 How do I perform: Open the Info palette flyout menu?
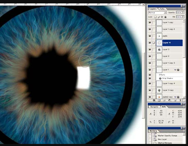coord(184,107)
